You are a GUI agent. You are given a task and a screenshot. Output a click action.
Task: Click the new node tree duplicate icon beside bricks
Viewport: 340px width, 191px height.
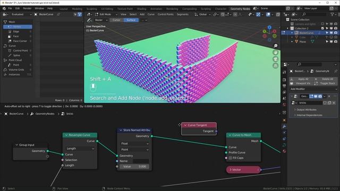point(329,103)
